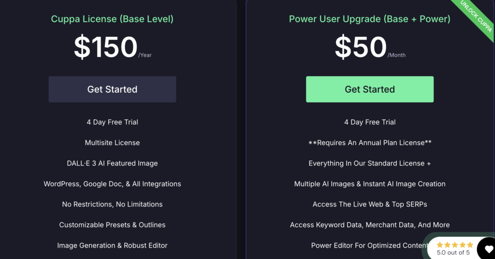The image size is (495, 259).
Task: Click Customizable Presets & Outlines feature
Action: [x=112, y=225]
